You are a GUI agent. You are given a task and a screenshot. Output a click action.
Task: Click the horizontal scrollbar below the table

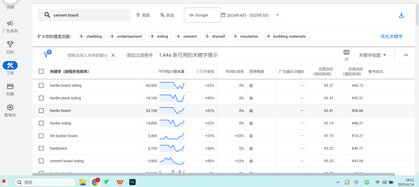click(214, 174)
